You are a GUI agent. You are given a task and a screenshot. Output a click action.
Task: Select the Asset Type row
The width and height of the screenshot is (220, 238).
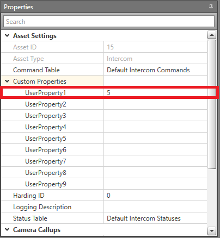[104, 59]
